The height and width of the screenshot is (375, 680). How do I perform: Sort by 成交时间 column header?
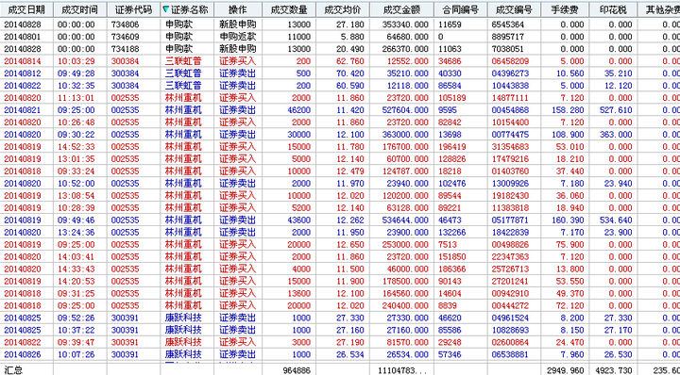click(80, 9)
